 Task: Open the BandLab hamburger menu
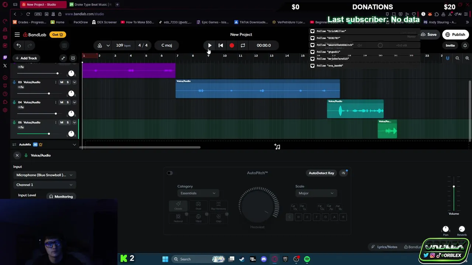[17, 35]
